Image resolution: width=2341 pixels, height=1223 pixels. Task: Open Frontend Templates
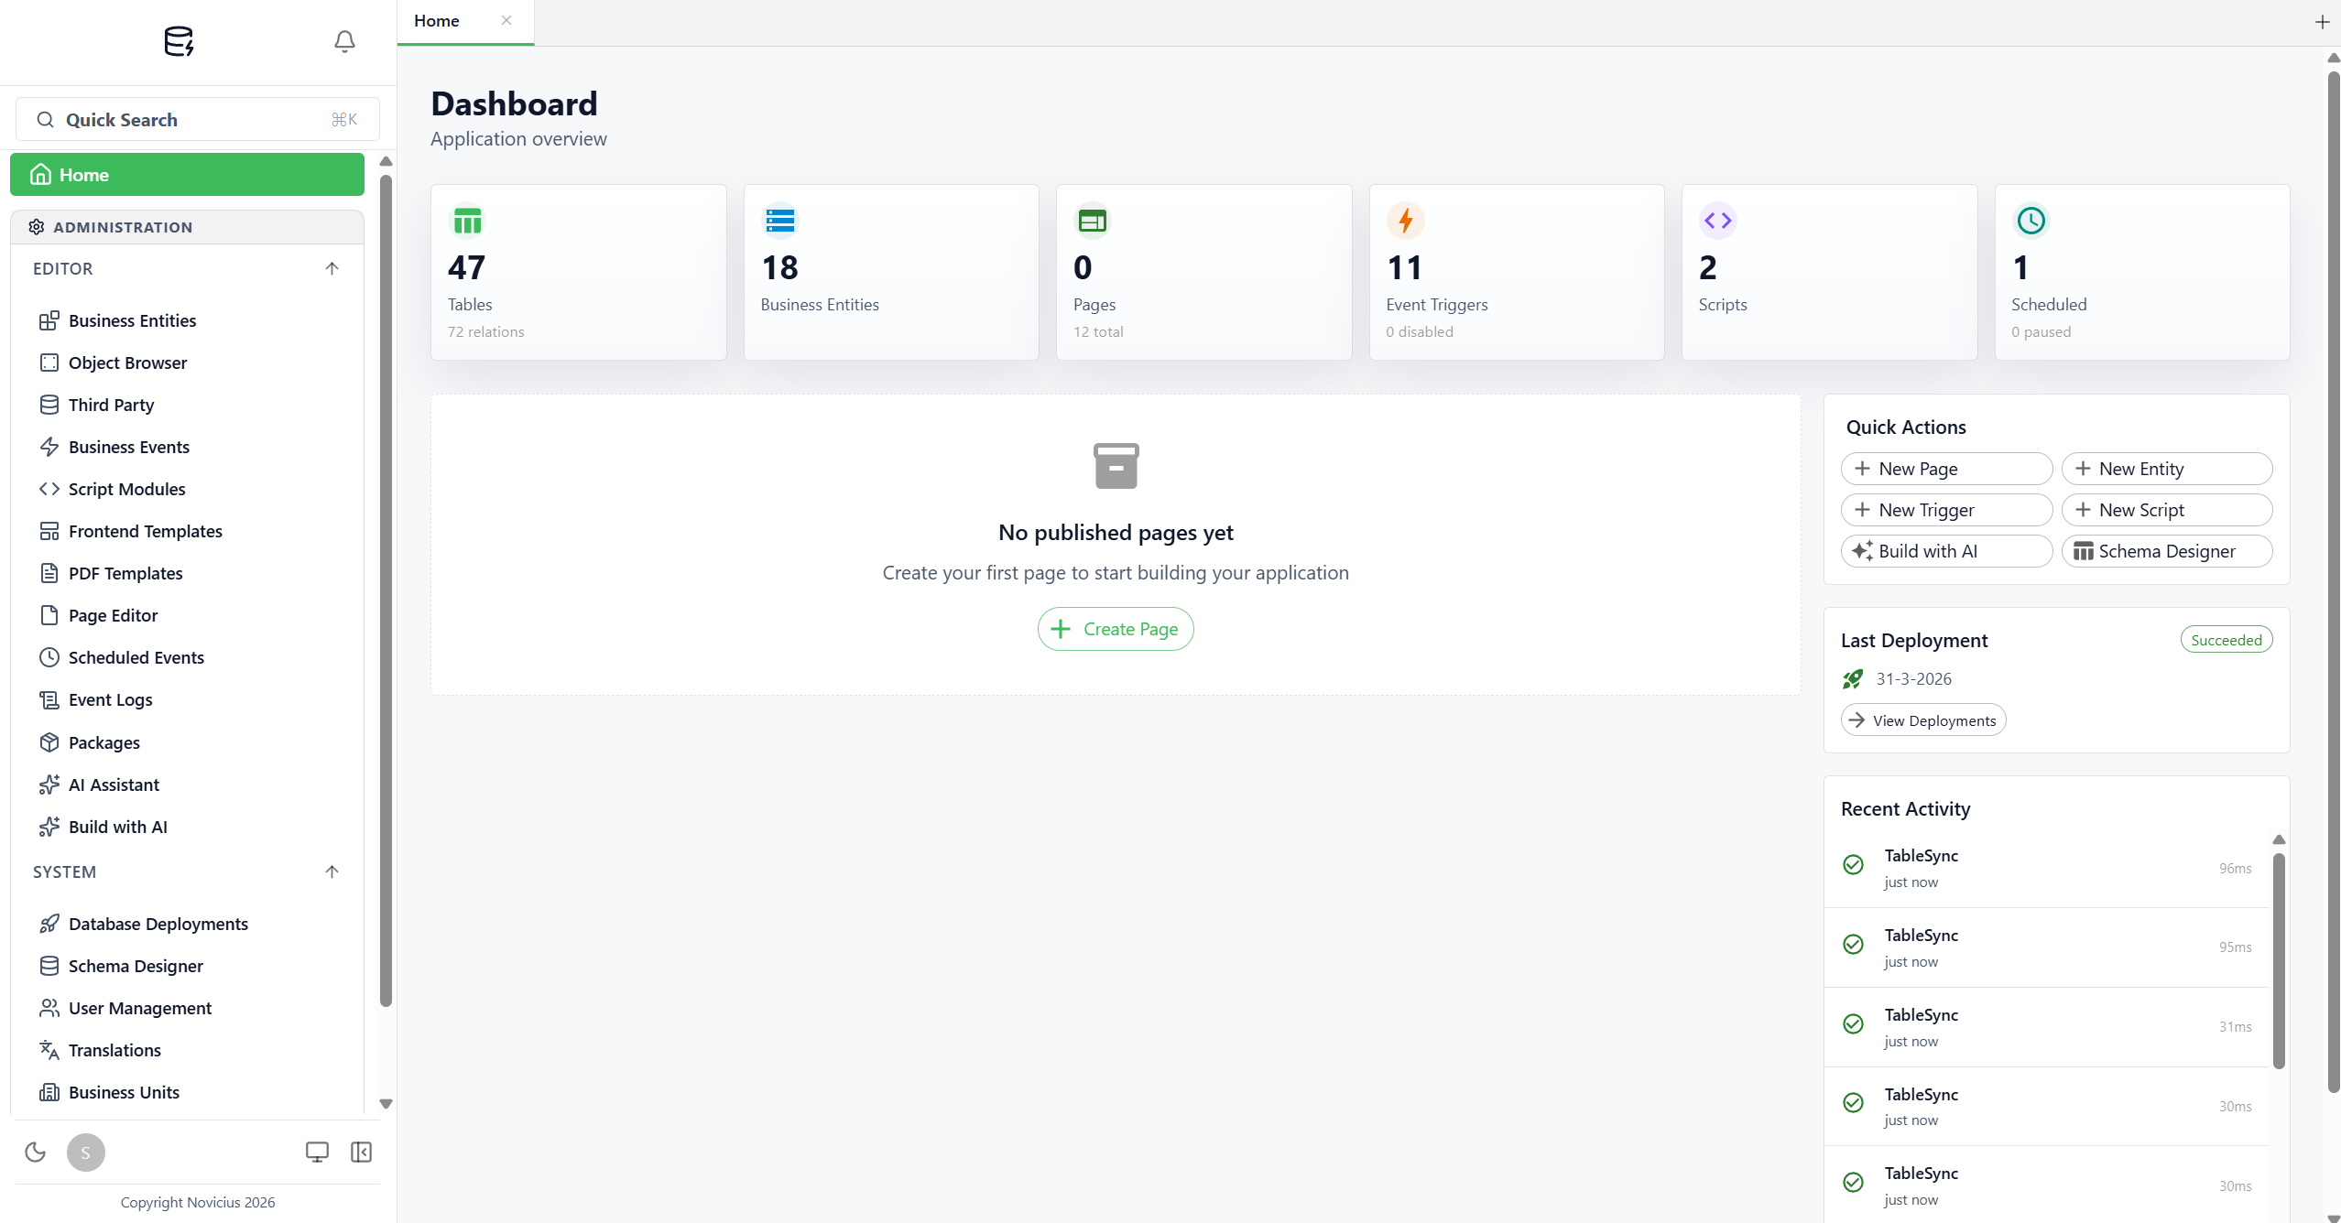[x=187, y=531]
